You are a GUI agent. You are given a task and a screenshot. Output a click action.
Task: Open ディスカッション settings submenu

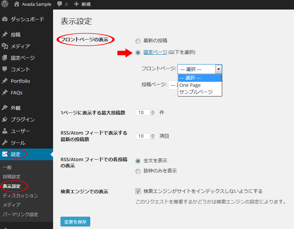coord(20,196)
